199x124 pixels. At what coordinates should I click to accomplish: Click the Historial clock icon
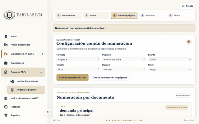coord(6,107)
